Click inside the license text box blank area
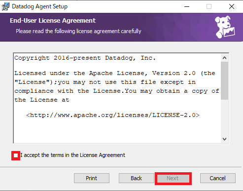Viewport: 243px width, 191px height. pos(117,131)
